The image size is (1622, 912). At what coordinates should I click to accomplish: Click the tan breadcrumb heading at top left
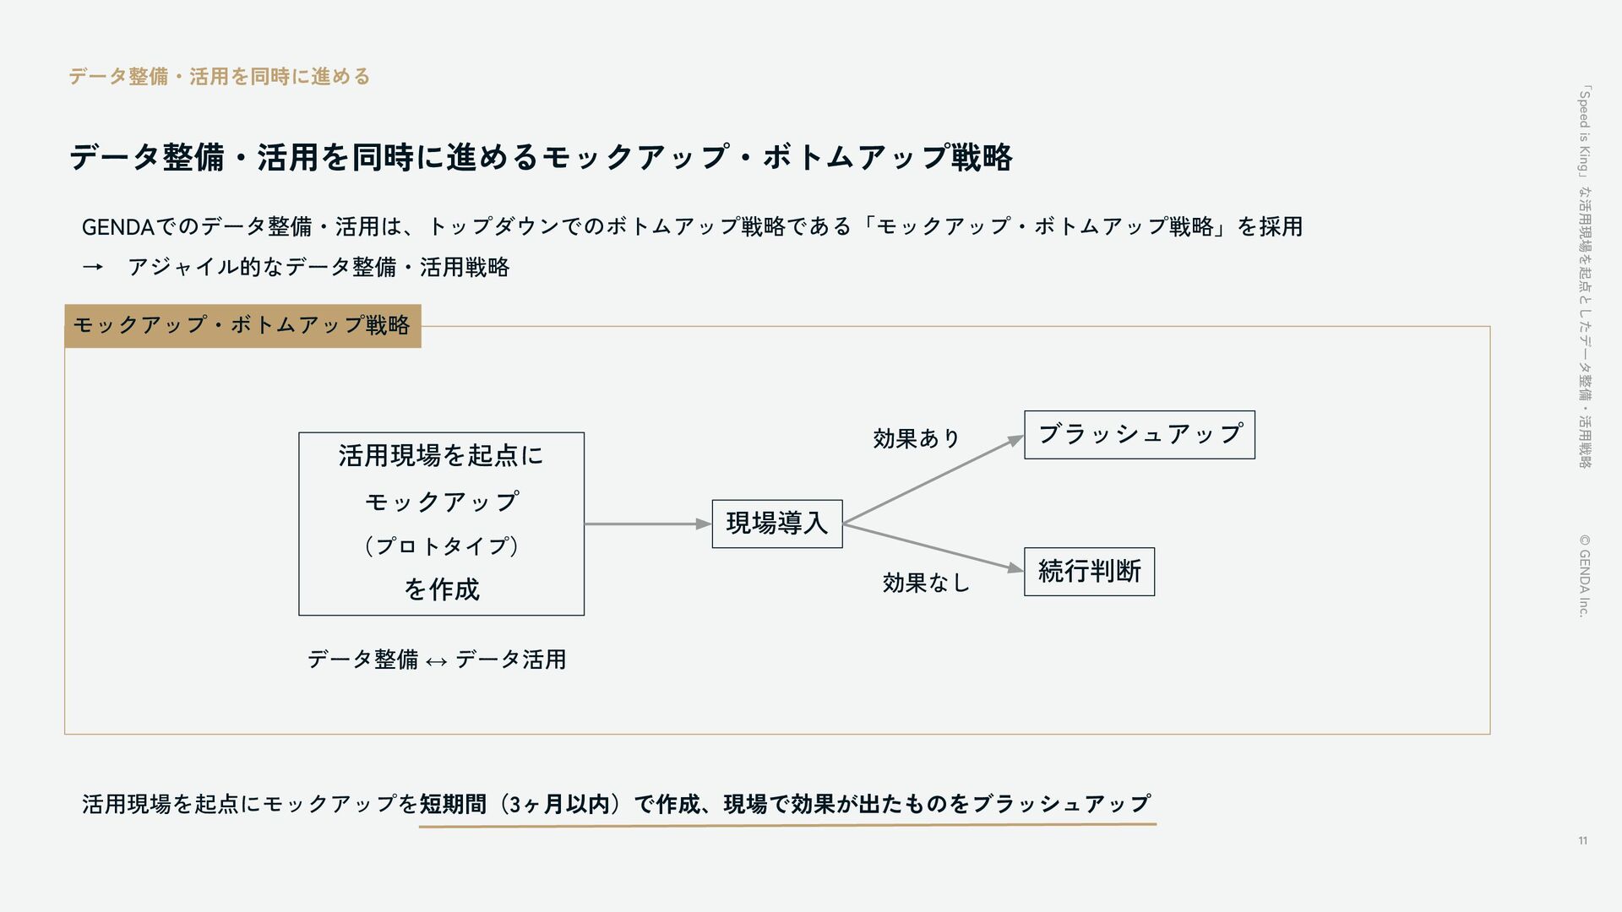pyautogui.click(x=219, y=77)
